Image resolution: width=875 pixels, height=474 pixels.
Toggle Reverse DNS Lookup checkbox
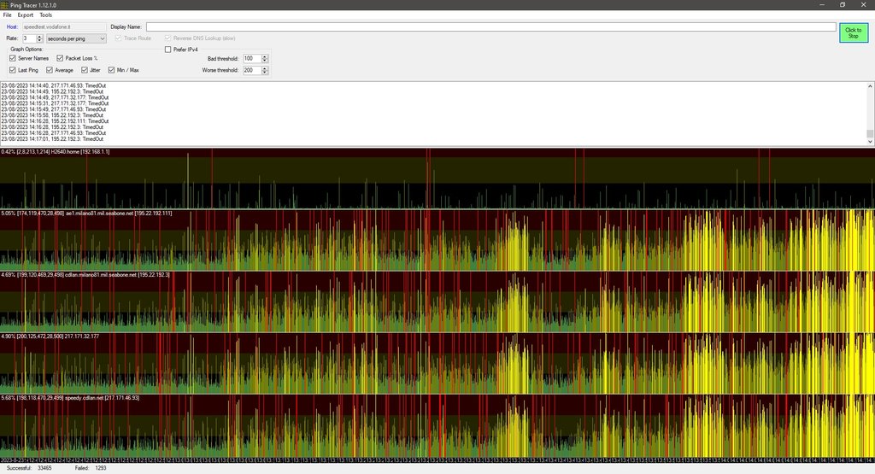point(167,38)
